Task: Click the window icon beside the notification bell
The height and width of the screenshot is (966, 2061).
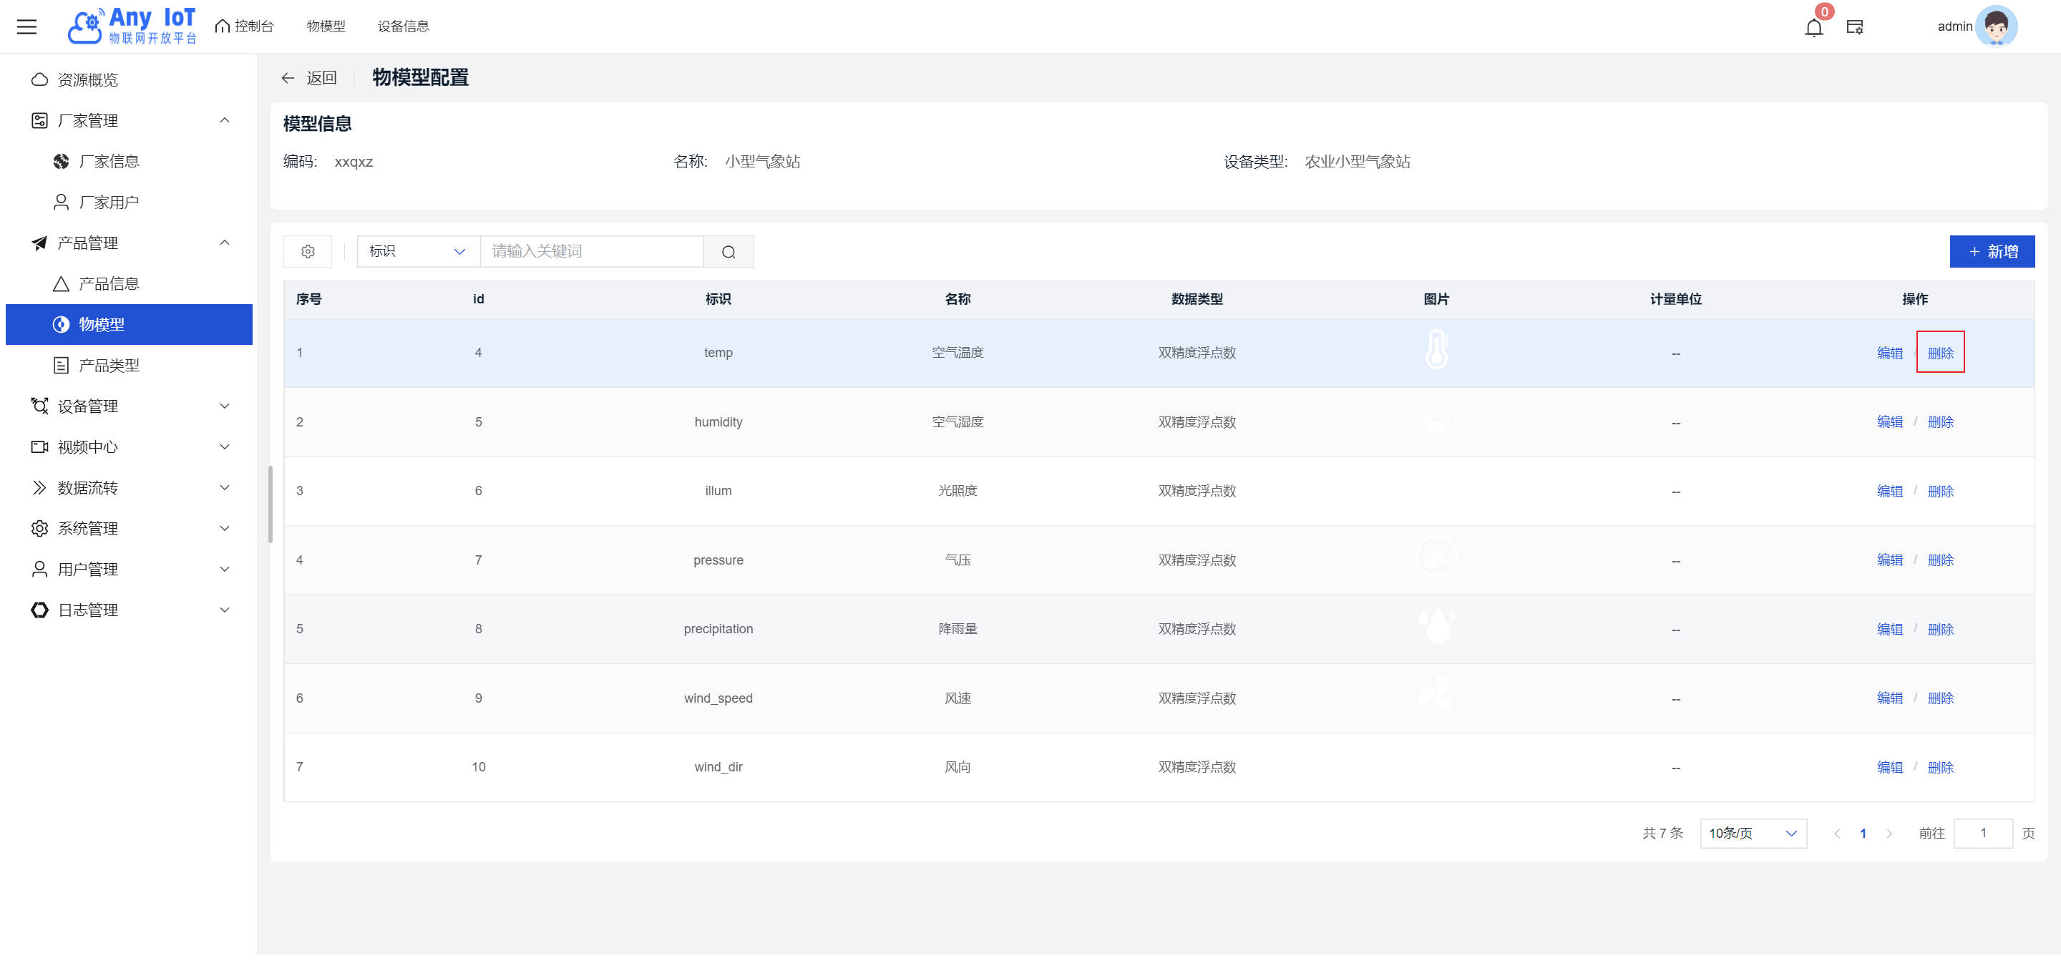Action: (1855, 27)
